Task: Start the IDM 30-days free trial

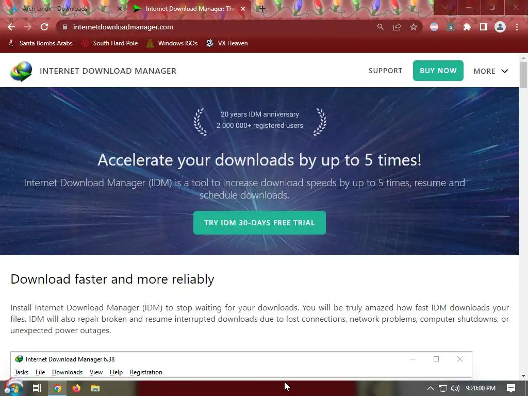Action: 259,223
